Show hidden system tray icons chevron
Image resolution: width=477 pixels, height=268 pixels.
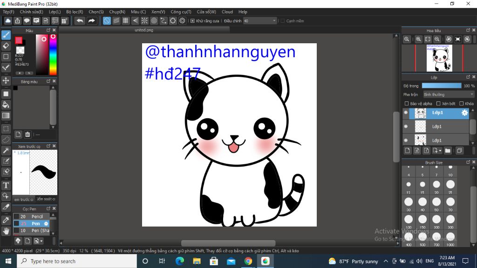tap(386, 261)
